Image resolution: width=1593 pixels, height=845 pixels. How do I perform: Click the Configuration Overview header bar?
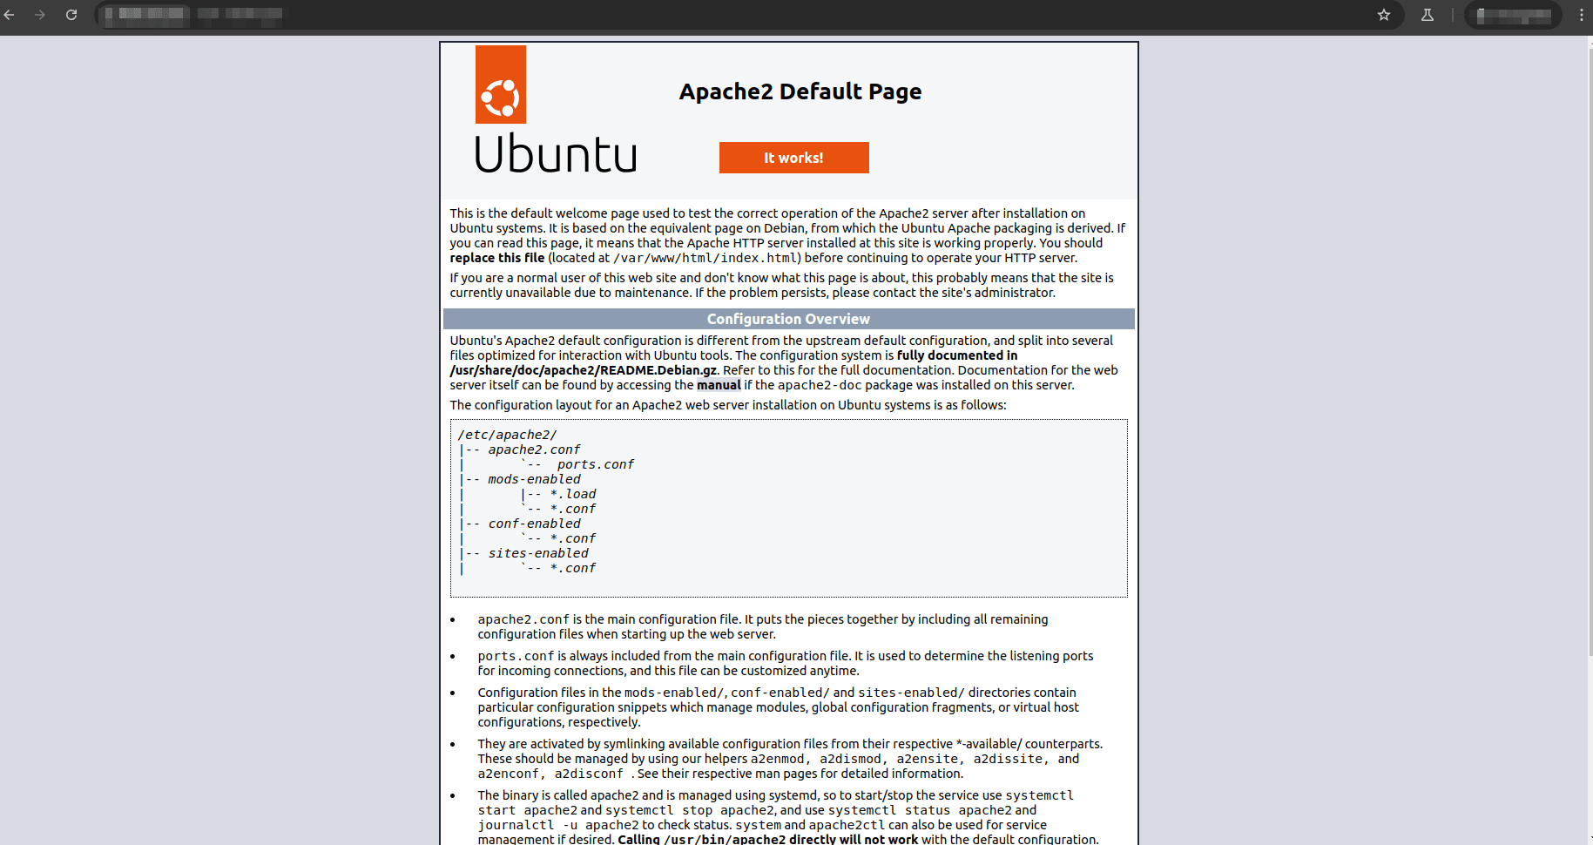787,319
